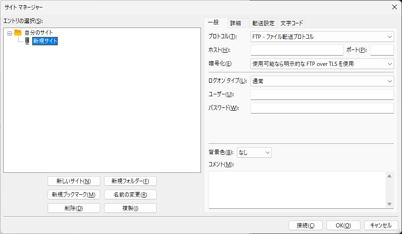The height and width of the screenshot is (234, 402).
Task: Click the 接続 button
Action: tap(306, 225)
